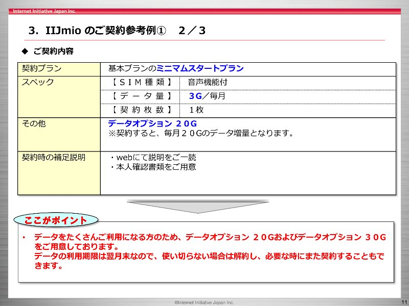Screen dimensions: 409x306
Task: Select the '契約時の補足説明' row label
Action: [x=54, y=157]
